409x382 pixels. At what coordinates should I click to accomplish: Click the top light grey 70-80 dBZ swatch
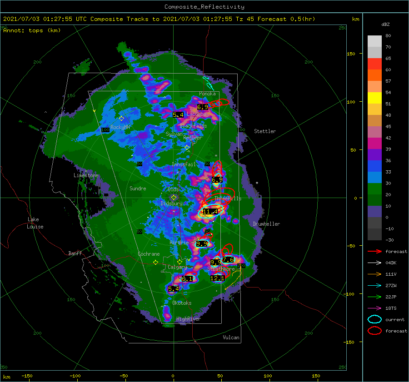point(374,41)
